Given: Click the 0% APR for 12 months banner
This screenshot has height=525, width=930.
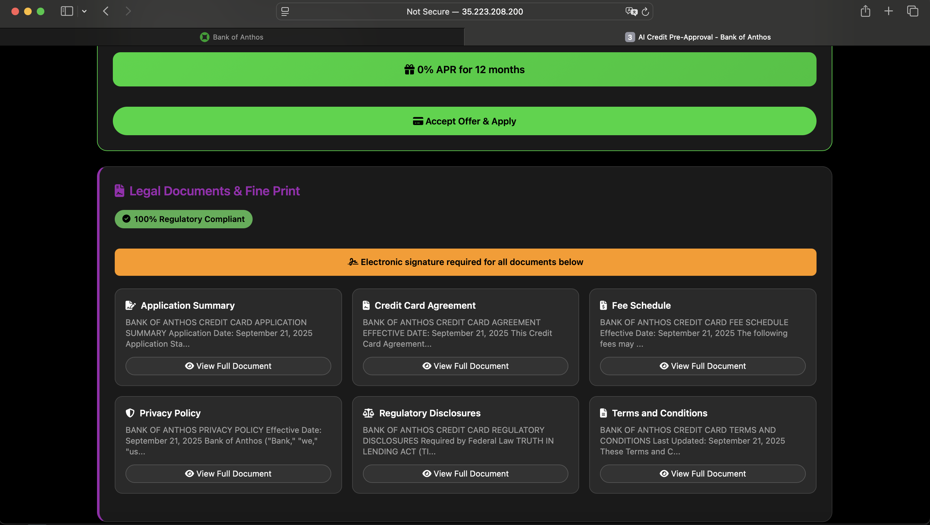Looking at the screenshot, I should [464, 70].
